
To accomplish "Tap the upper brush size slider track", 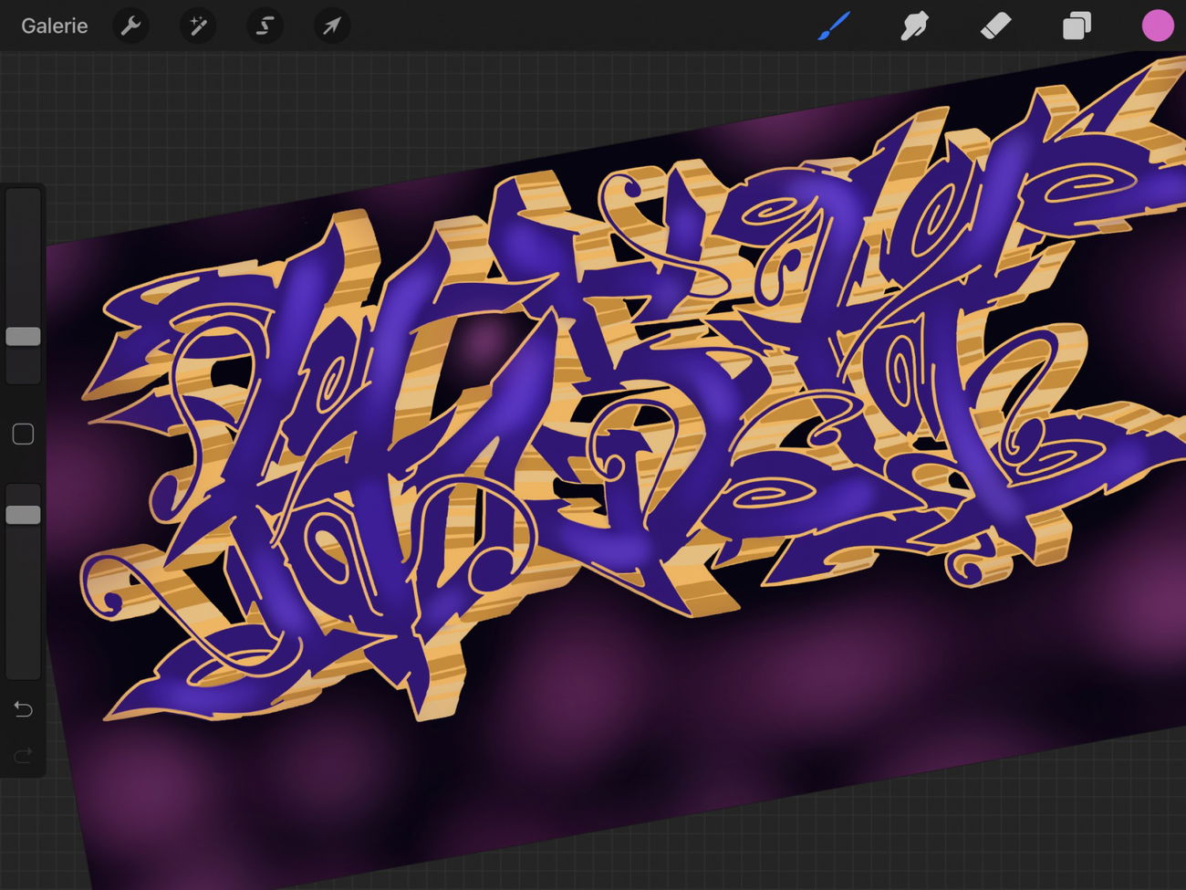I will click(x=23, y=256).
